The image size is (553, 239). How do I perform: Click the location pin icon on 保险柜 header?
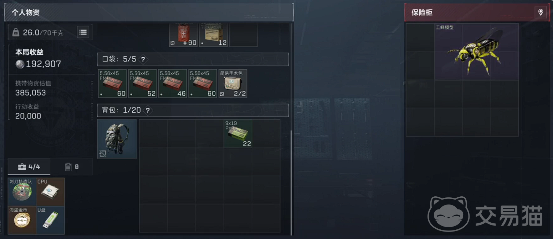tap(541, 12)
